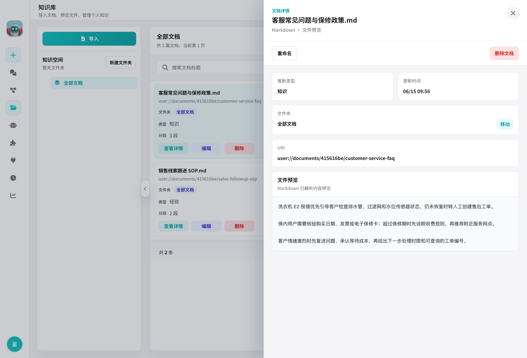Click 全部文档 folder tag of customer-service document
This screenshot has width=527, height=358.
click(x=185, y=112)
